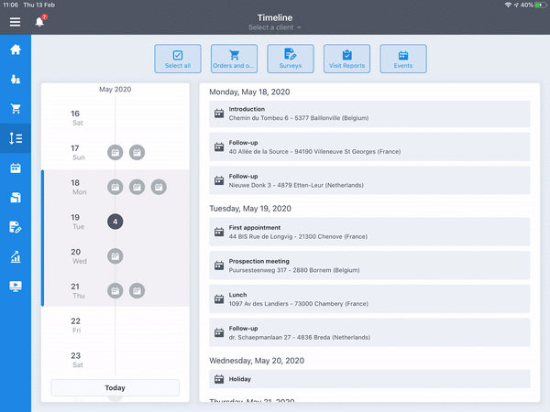This screenshot has height=412, width=550.
Task: Open the hamburger menu
Action: (15, 21)
